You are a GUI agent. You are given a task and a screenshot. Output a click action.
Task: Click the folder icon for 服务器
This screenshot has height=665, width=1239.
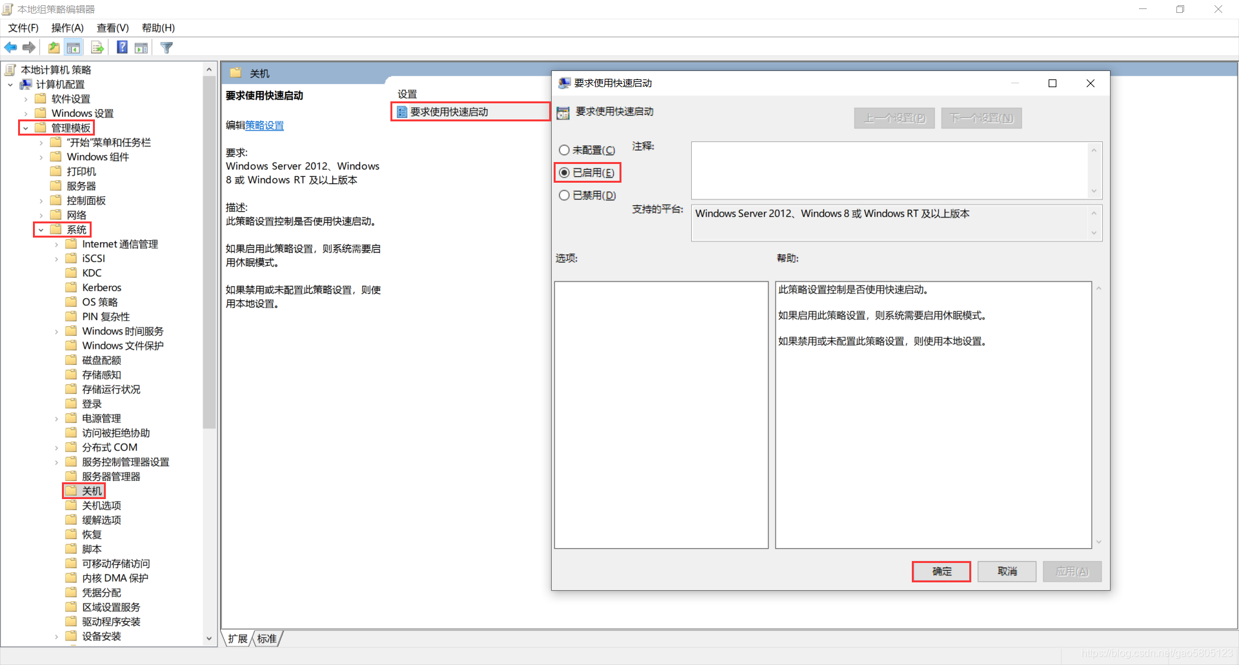[x=56, y=186]
